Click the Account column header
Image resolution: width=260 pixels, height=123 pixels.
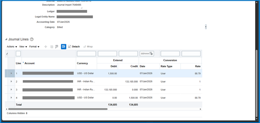click(29, 63)
